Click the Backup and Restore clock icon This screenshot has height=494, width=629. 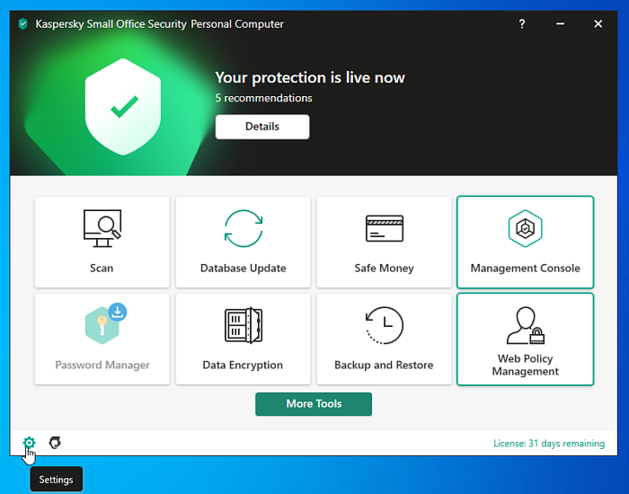(385, 325)
